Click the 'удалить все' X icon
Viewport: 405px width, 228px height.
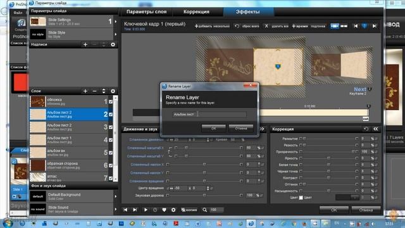tap(266, 26)
